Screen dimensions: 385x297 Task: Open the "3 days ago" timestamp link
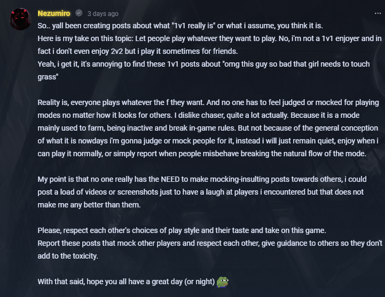[x=103, y=14]
